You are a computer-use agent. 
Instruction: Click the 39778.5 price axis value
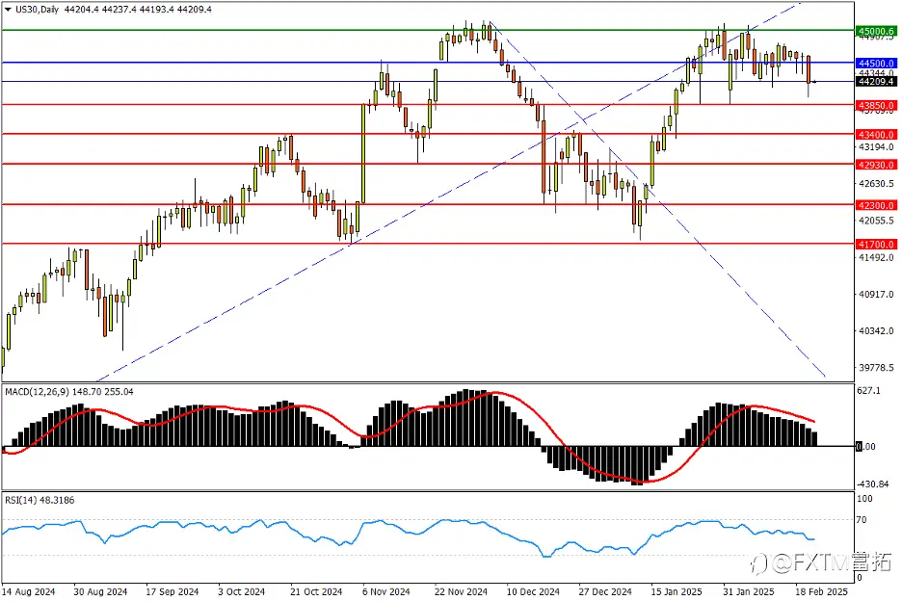pyautogui.click(x=876, y=367)
